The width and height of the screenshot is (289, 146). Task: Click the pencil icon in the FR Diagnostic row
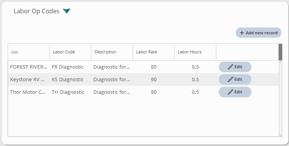[231, 67]
